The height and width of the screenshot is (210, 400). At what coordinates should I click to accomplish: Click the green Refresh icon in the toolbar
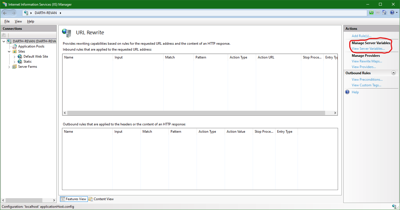click(x=371, y=13)
